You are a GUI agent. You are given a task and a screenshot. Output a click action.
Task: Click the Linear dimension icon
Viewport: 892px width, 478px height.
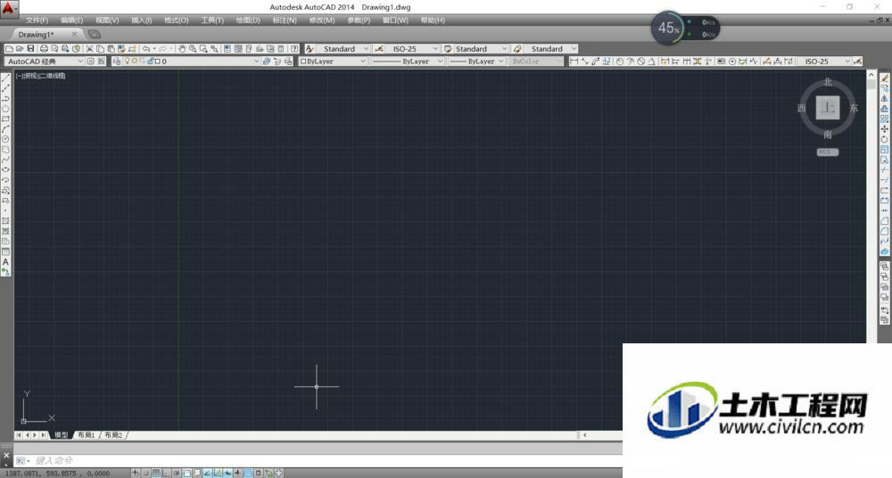(574, 62)
